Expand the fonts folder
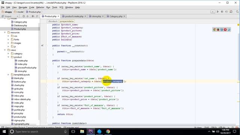240x135 pixels. point(8,39)
